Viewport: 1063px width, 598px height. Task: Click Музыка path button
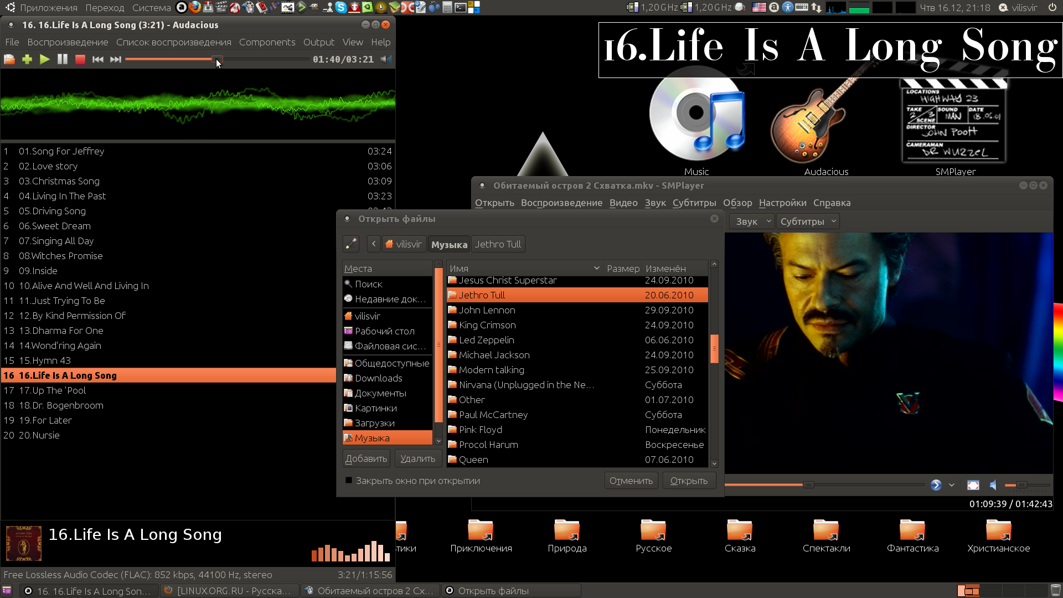point(449,244)
